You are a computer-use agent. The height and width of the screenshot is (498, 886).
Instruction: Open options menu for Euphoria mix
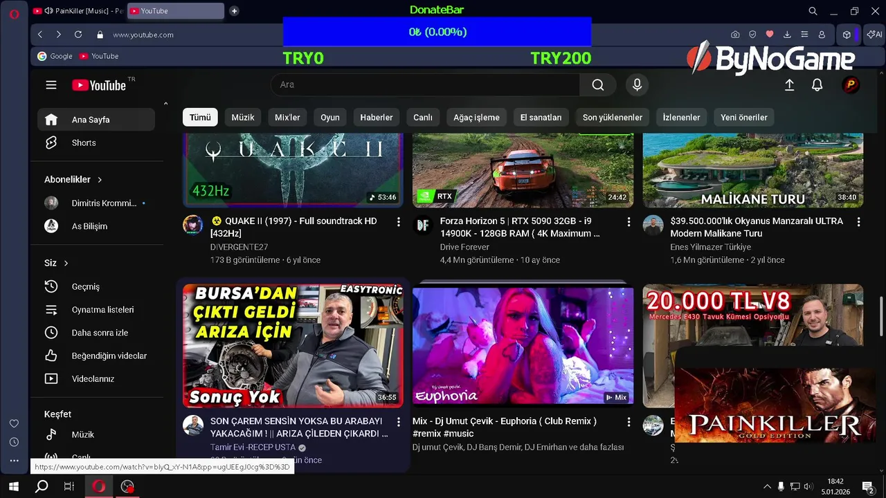629,422
